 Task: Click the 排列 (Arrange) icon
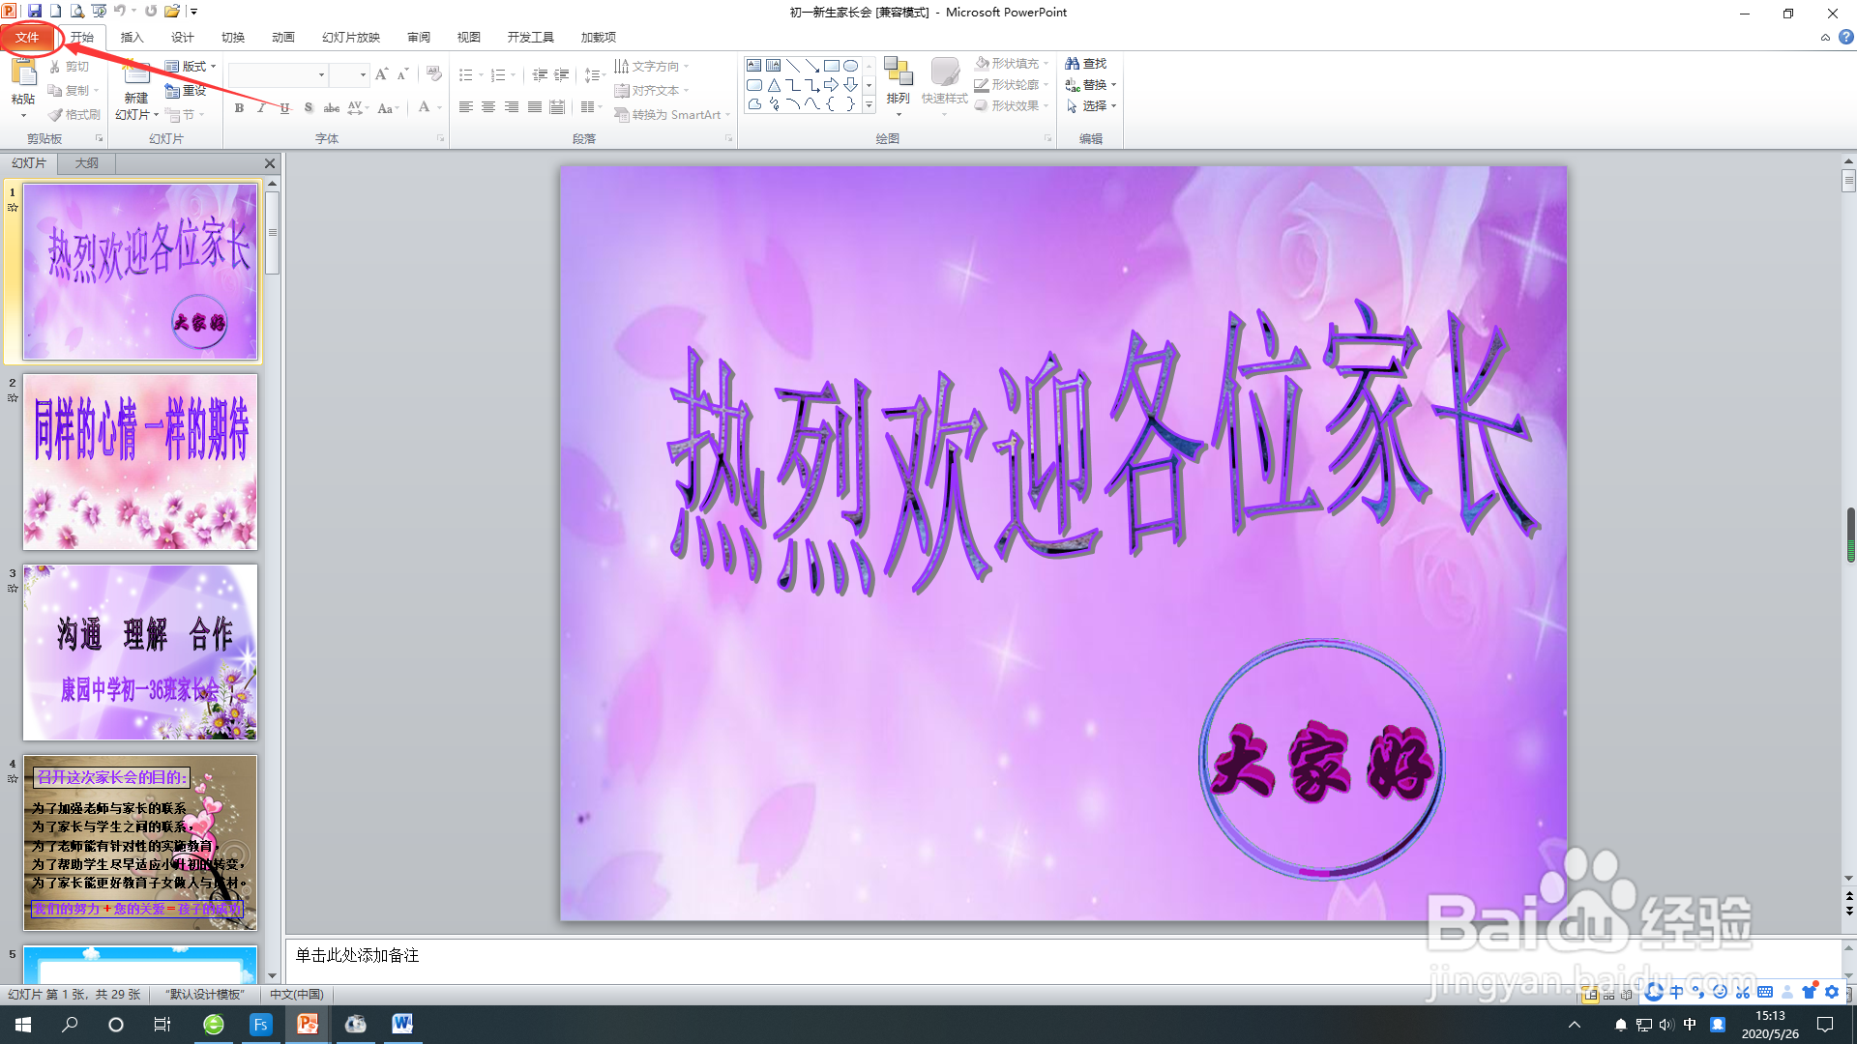click(899, 74)
